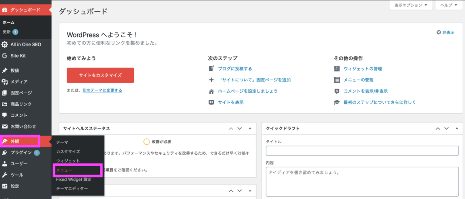Click the プラグイン update count badge
The image size is (465, 199).
point(37,153)
